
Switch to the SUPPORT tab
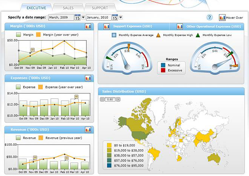pos(99,8)
